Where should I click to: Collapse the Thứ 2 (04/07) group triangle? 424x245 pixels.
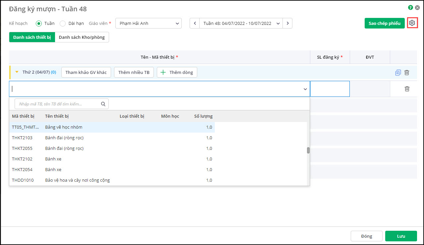tap(17, 72)
